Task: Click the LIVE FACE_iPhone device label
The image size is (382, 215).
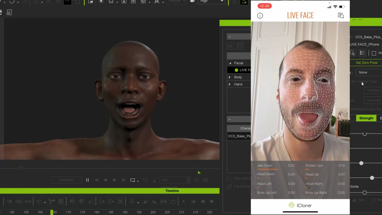Action: coord(364,44)
